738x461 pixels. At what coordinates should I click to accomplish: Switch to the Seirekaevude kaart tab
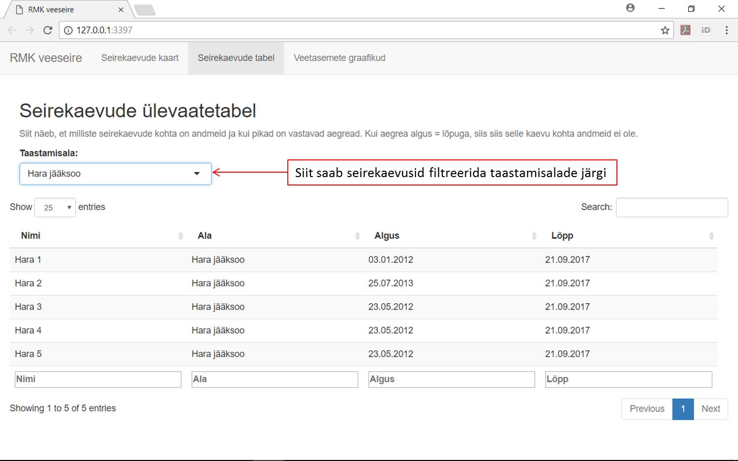tap(140, 58)
